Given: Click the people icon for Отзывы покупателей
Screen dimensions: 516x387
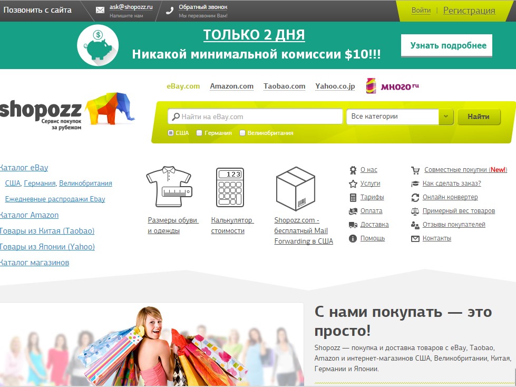Looking at the screenshot, I should click(x=415, y=225).
